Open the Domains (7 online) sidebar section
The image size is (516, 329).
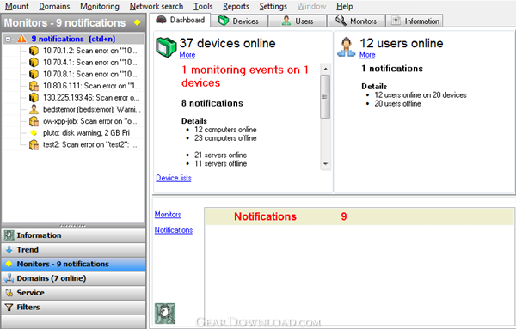(73, 278)
